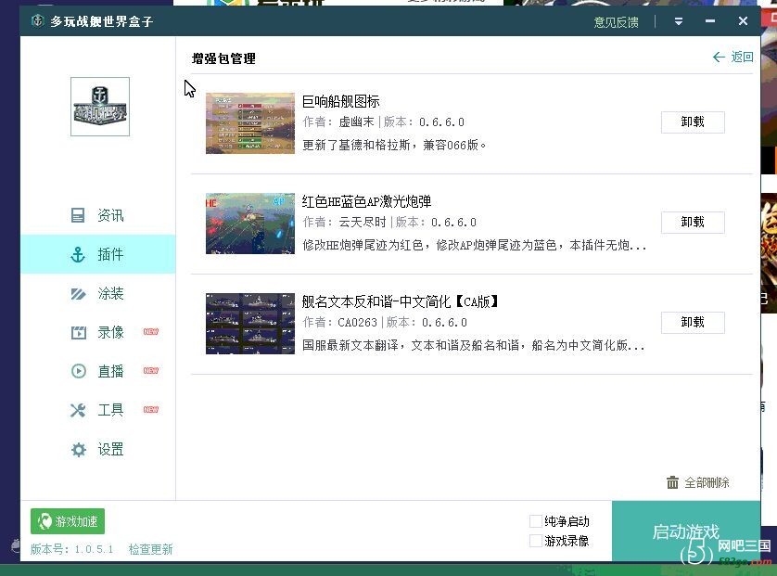Uninstall the 巨响船舰图标 plugin
This screenshot has width=777, height=576.
pos(693,122)
